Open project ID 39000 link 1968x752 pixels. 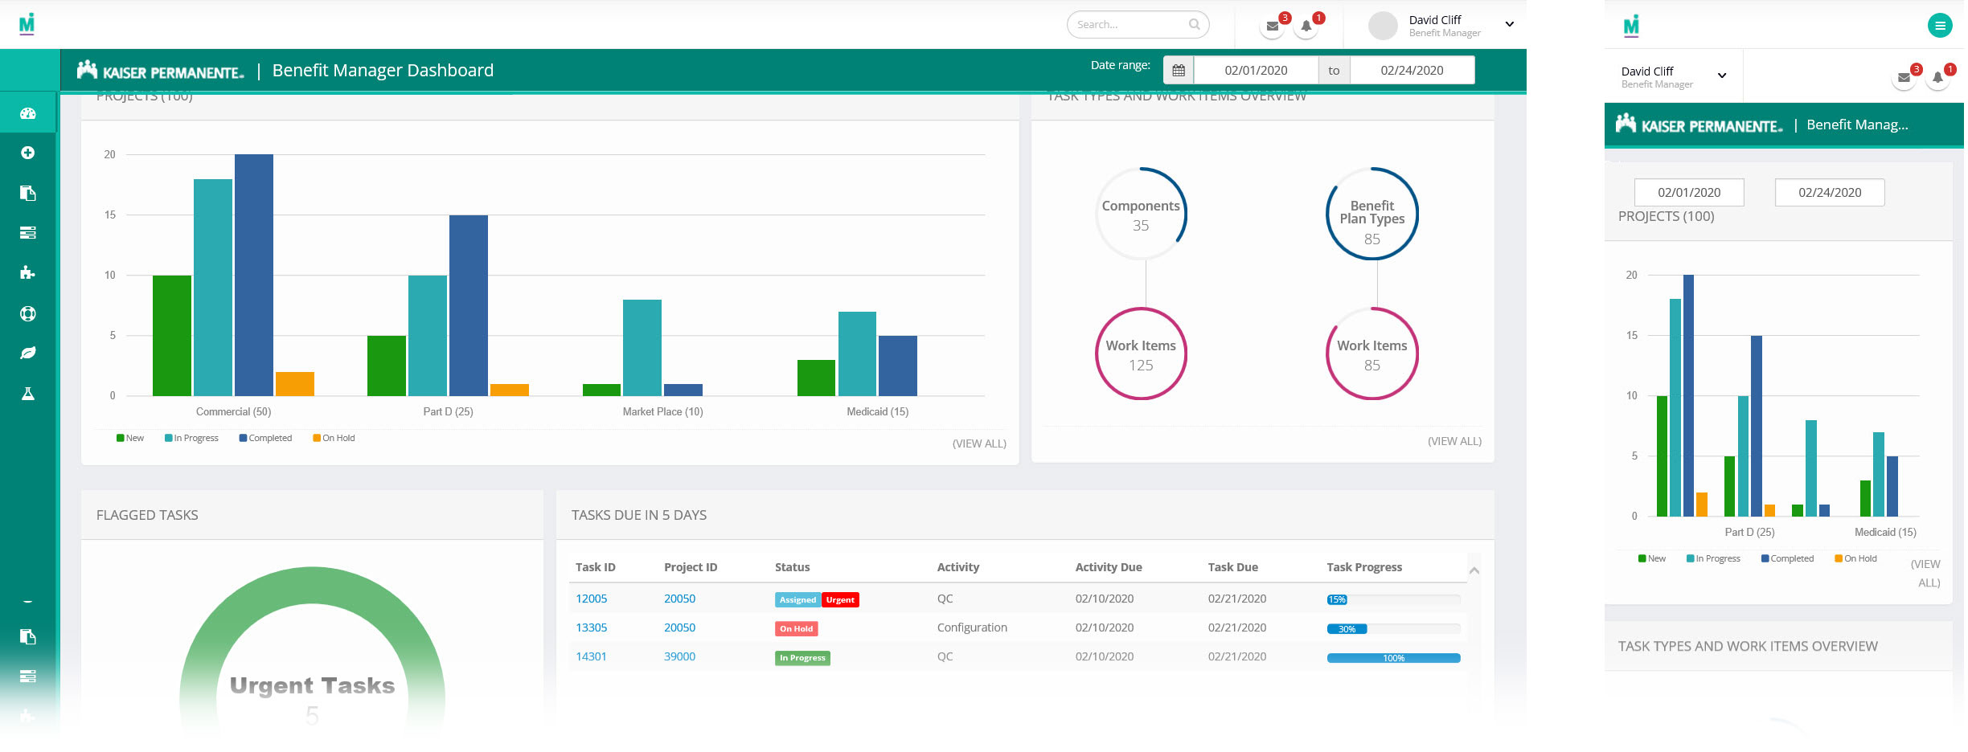(679, 656)
